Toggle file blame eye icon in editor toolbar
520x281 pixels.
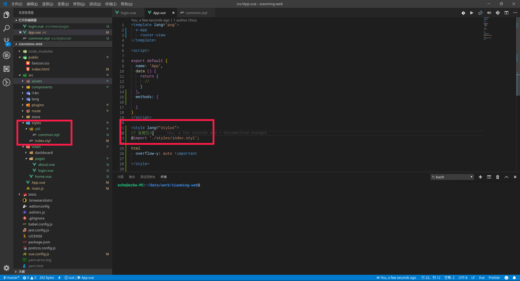click(489, 13)
